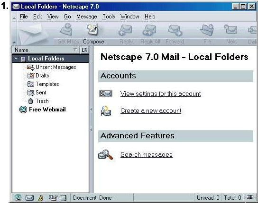The height and width of the screenshot is (203, 258).
Task: Click the Create new account icon
Action: tap(106, 111)
